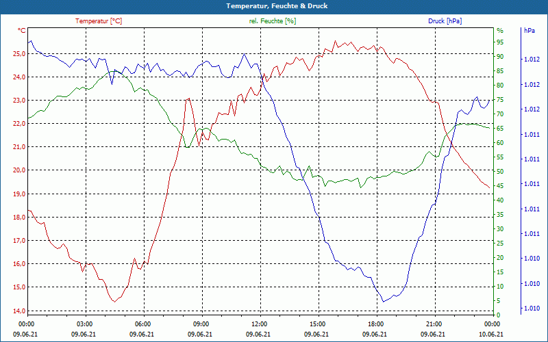Image resolution: width=548 pixels, height=342 pixels.
Task: Click the green "40" humidity axis label
Action: [500, 200]
